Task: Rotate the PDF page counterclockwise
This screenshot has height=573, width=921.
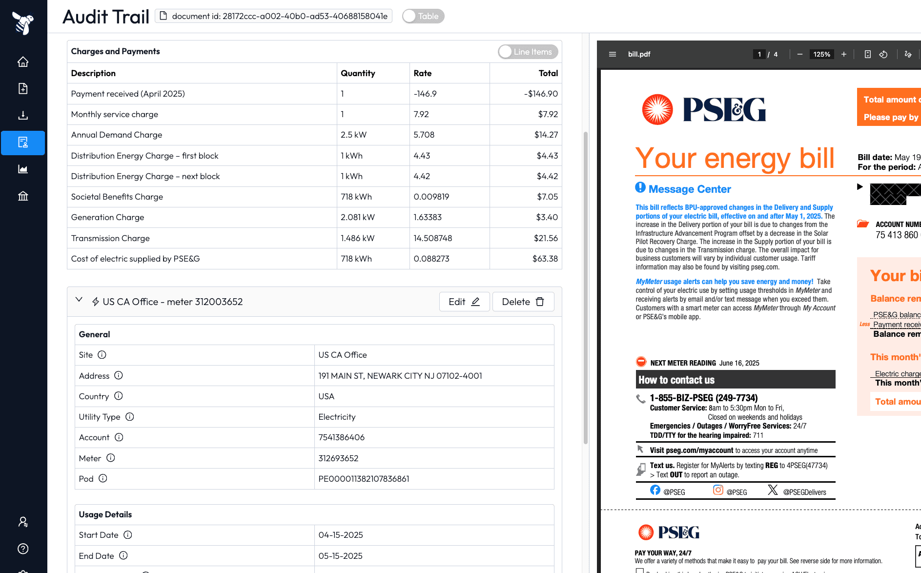Action: coord(883,54)
